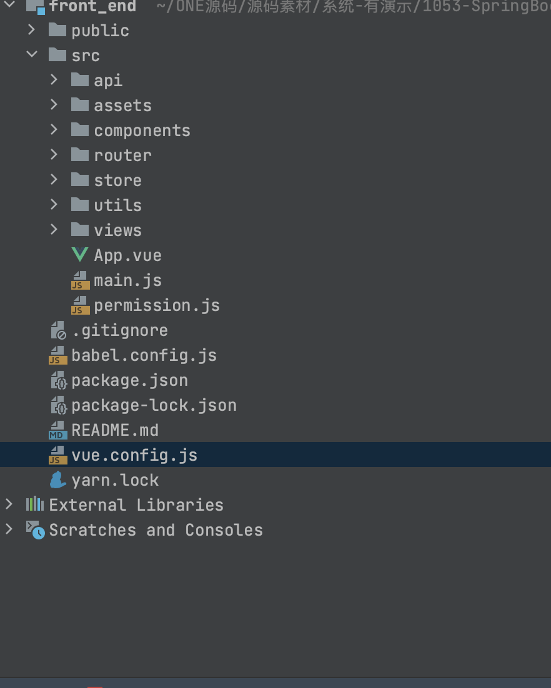Image resolution: width=551 pixels, height=688 pixels.
Task: Select the package.json file name
Action: pos(129,380)
